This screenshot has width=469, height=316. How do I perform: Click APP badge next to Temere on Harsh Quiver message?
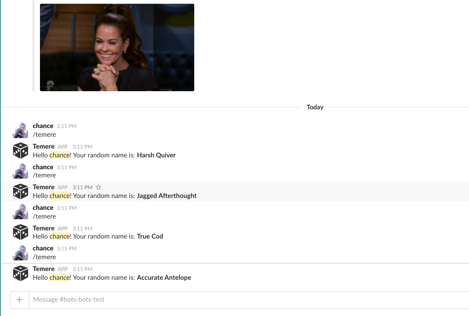pos(63,147)
